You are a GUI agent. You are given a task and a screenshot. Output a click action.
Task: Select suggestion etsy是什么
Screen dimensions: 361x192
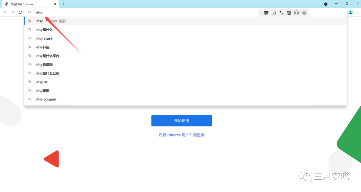(186, 30)
